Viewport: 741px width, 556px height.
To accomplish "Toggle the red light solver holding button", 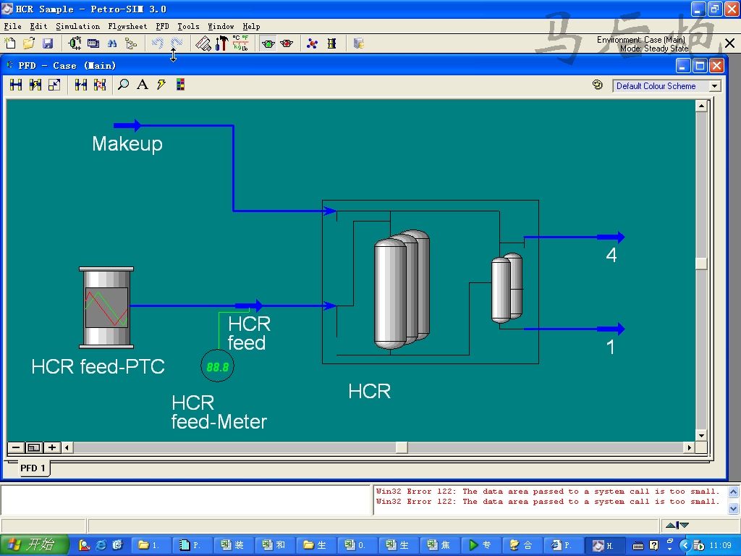I will 287,43.
